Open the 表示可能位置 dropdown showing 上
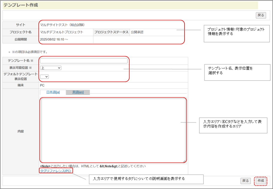The image size is (273, 189). tap(51, 68)
